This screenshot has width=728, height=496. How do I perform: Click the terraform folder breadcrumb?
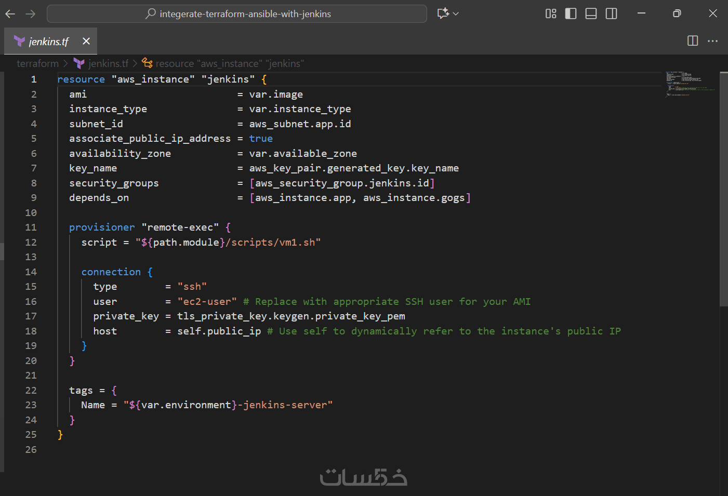(37, 63)
